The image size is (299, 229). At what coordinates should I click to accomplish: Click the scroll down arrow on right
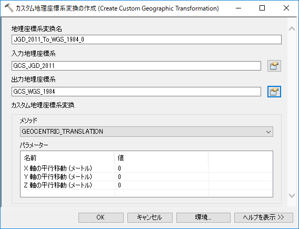[292, 195]
